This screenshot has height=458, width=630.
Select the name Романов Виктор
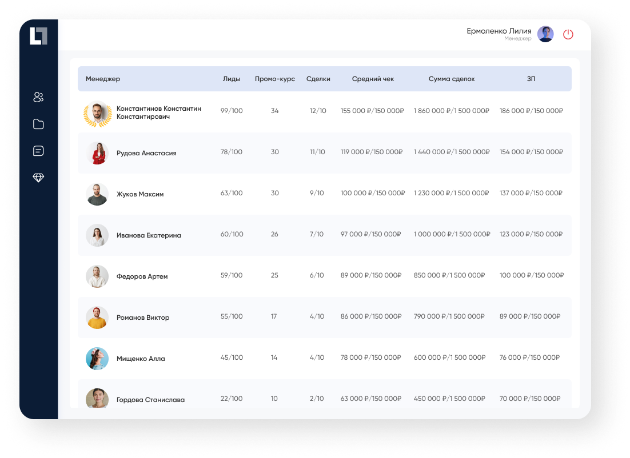pos(142,318)
